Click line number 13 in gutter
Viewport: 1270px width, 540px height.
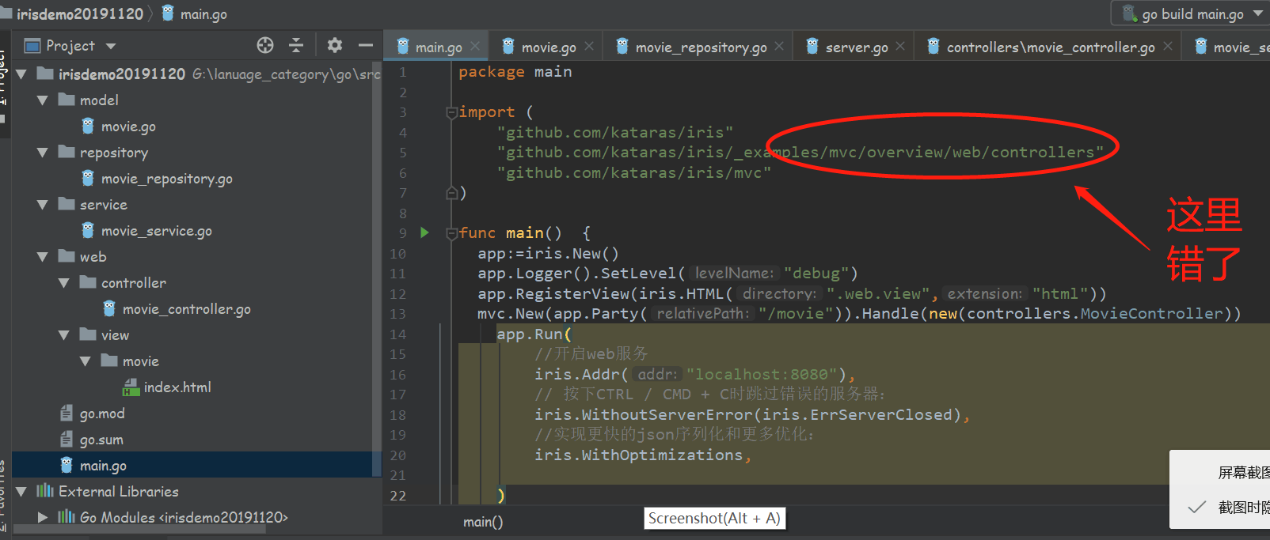click(x=397, y=314)
